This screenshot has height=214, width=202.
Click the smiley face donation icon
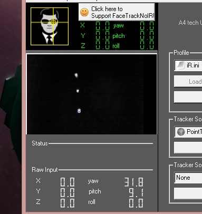coord(84,12)
